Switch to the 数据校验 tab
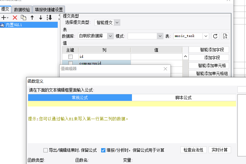The width and height of the screenshot is (246, 164). pyautogui.click(x=22, y=10)
